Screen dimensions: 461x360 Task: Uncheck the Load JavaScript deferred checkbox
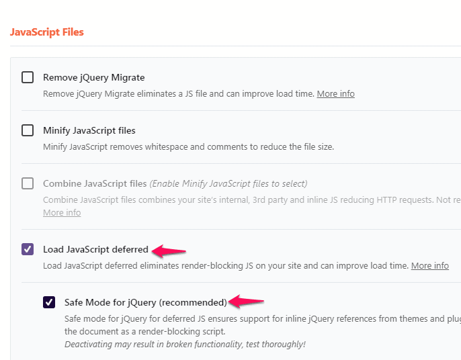(28, 249)
